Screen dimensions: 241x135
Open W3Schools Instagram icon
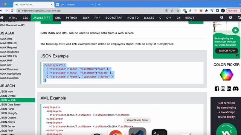223,88
